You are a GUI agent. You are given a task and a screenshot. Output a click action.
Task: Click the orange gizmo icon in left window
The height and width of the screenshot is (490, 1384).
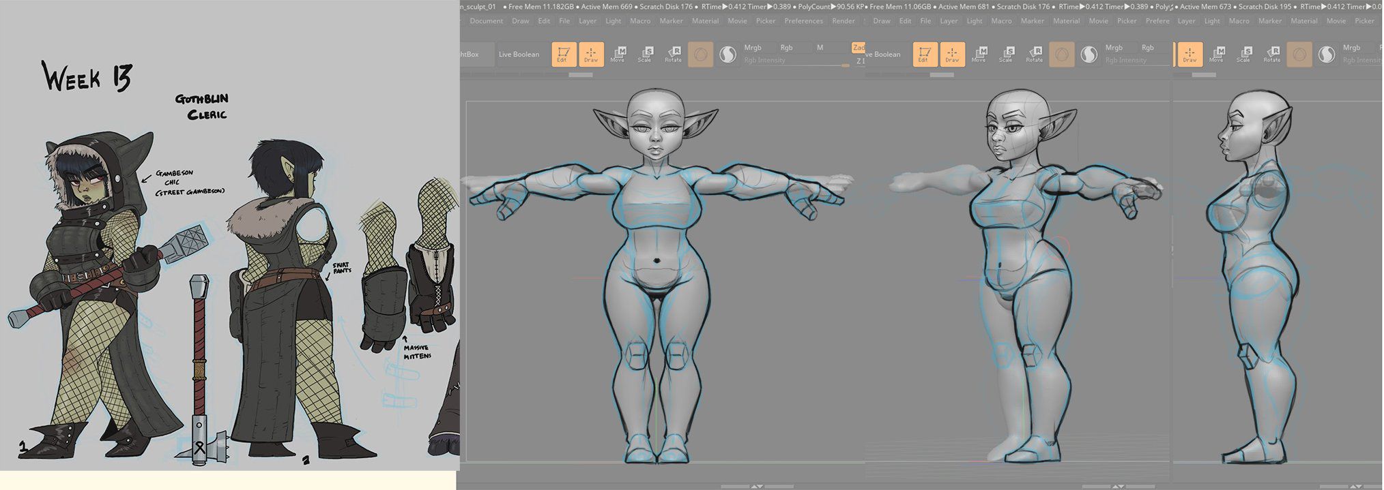(x=700, y=55)
